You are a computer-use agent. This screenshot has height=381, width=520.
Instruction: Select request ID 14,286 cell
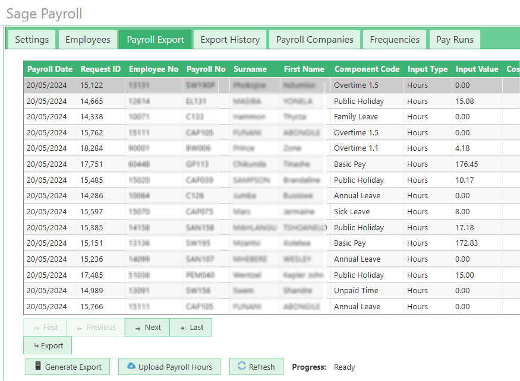[x=101, y=195]
